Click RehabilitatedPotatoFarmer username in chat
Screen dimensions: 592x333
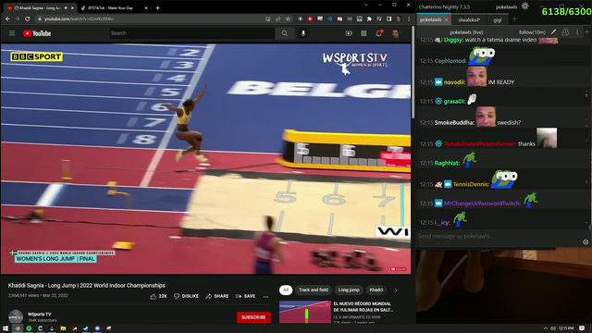[x=480, y=144]
